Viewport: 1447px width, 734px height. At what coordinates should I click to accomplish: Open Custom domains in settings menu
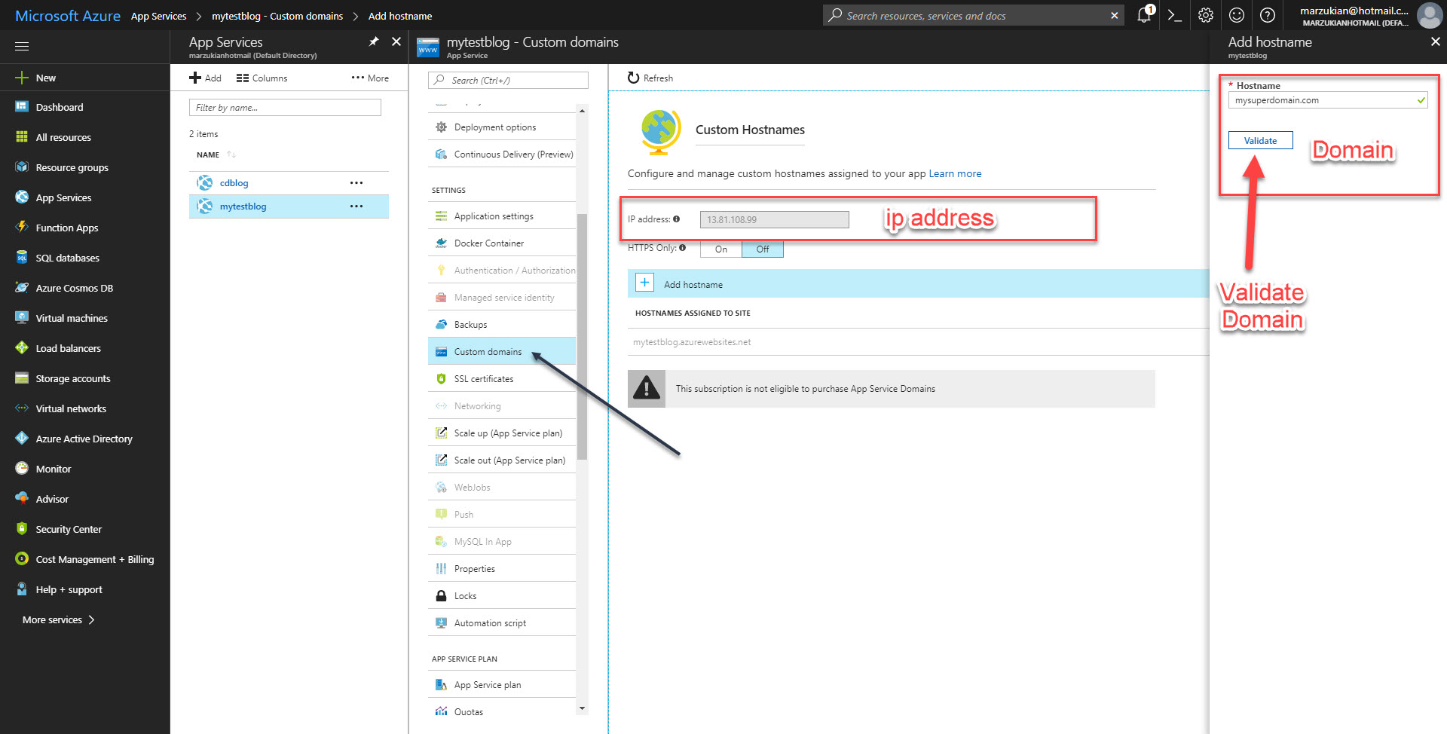pos(487,351)
